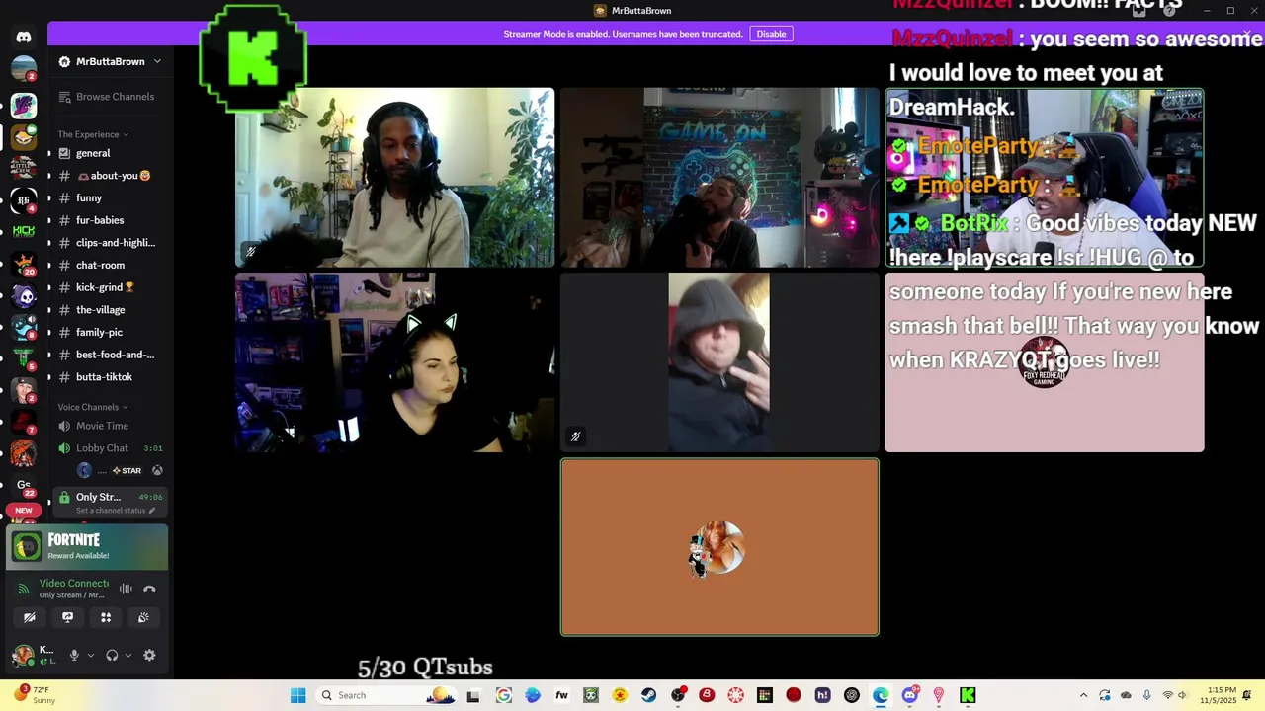Open the pink-purple server icon

pos(24,105)
